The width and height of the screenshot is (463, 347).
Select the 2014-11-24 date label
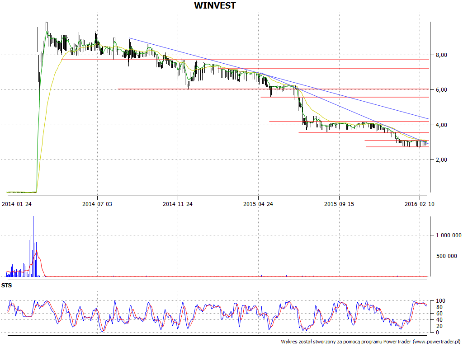click(178, 204)
